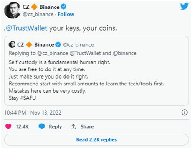Click the blue reply speech bubble icon

click(42, 126)
